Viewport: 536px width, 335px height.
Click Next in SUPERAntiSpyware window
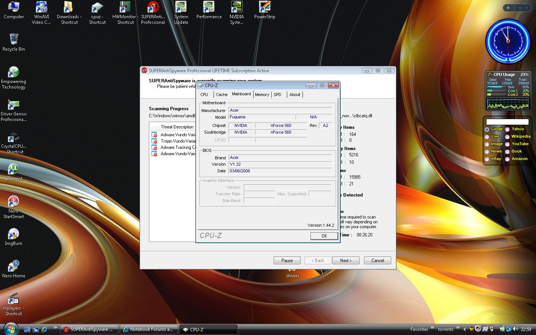[346, 261]
